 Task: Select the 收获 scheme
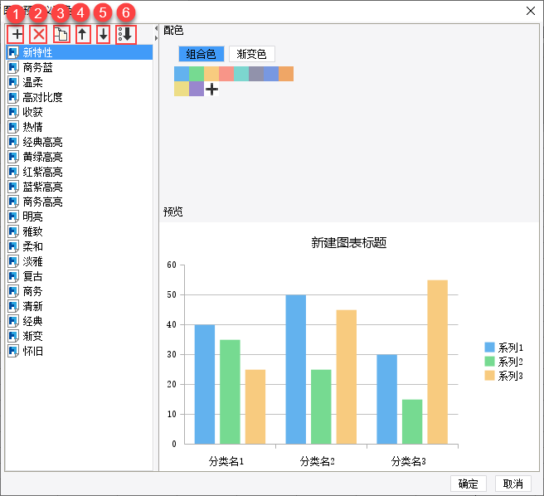point(80,112)
